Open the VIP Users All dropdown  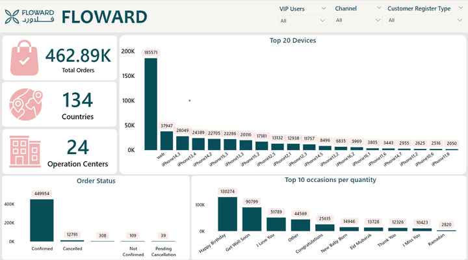pyautogui.click(x=302, y=21)
